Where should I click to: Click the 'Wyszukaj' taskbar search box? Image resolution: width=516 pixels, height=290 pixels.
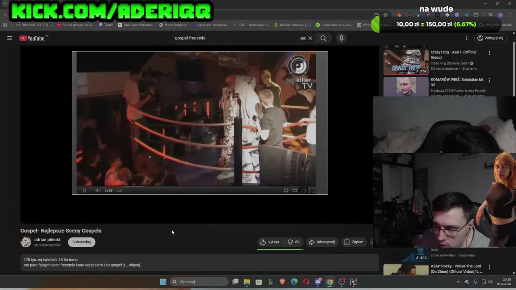coord(199,282)
